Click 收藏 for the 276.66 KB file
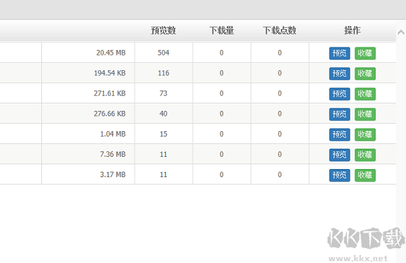 [365, 114]
